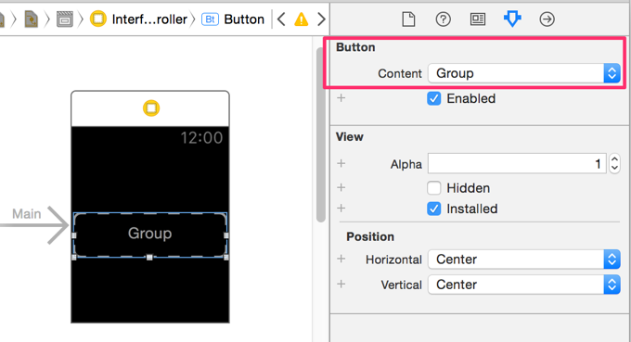Open the Horizontal position dropdown
Viewport: 631px width, 342px height.
[524, 260]
